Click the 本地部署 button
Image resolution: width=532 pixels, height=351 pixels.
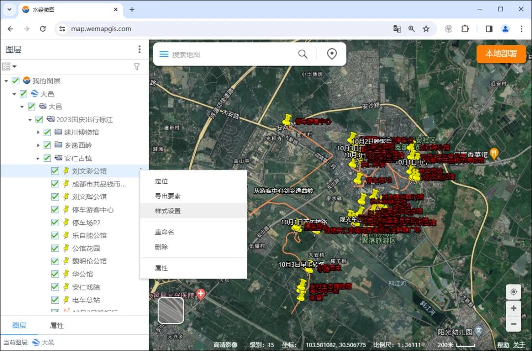click(x=501, y=54)
